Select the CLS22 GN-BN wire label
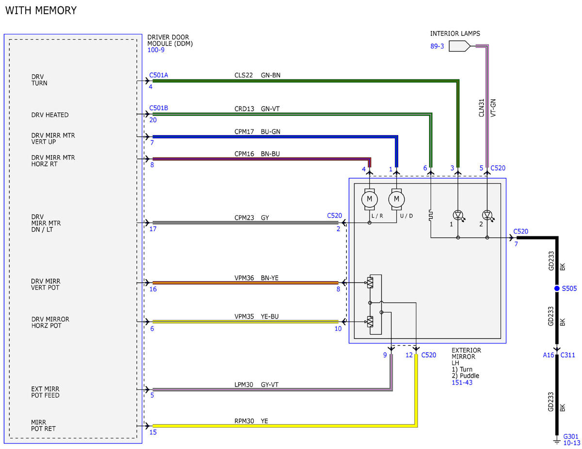The image size is (582, 449). (x=257, y=75)
